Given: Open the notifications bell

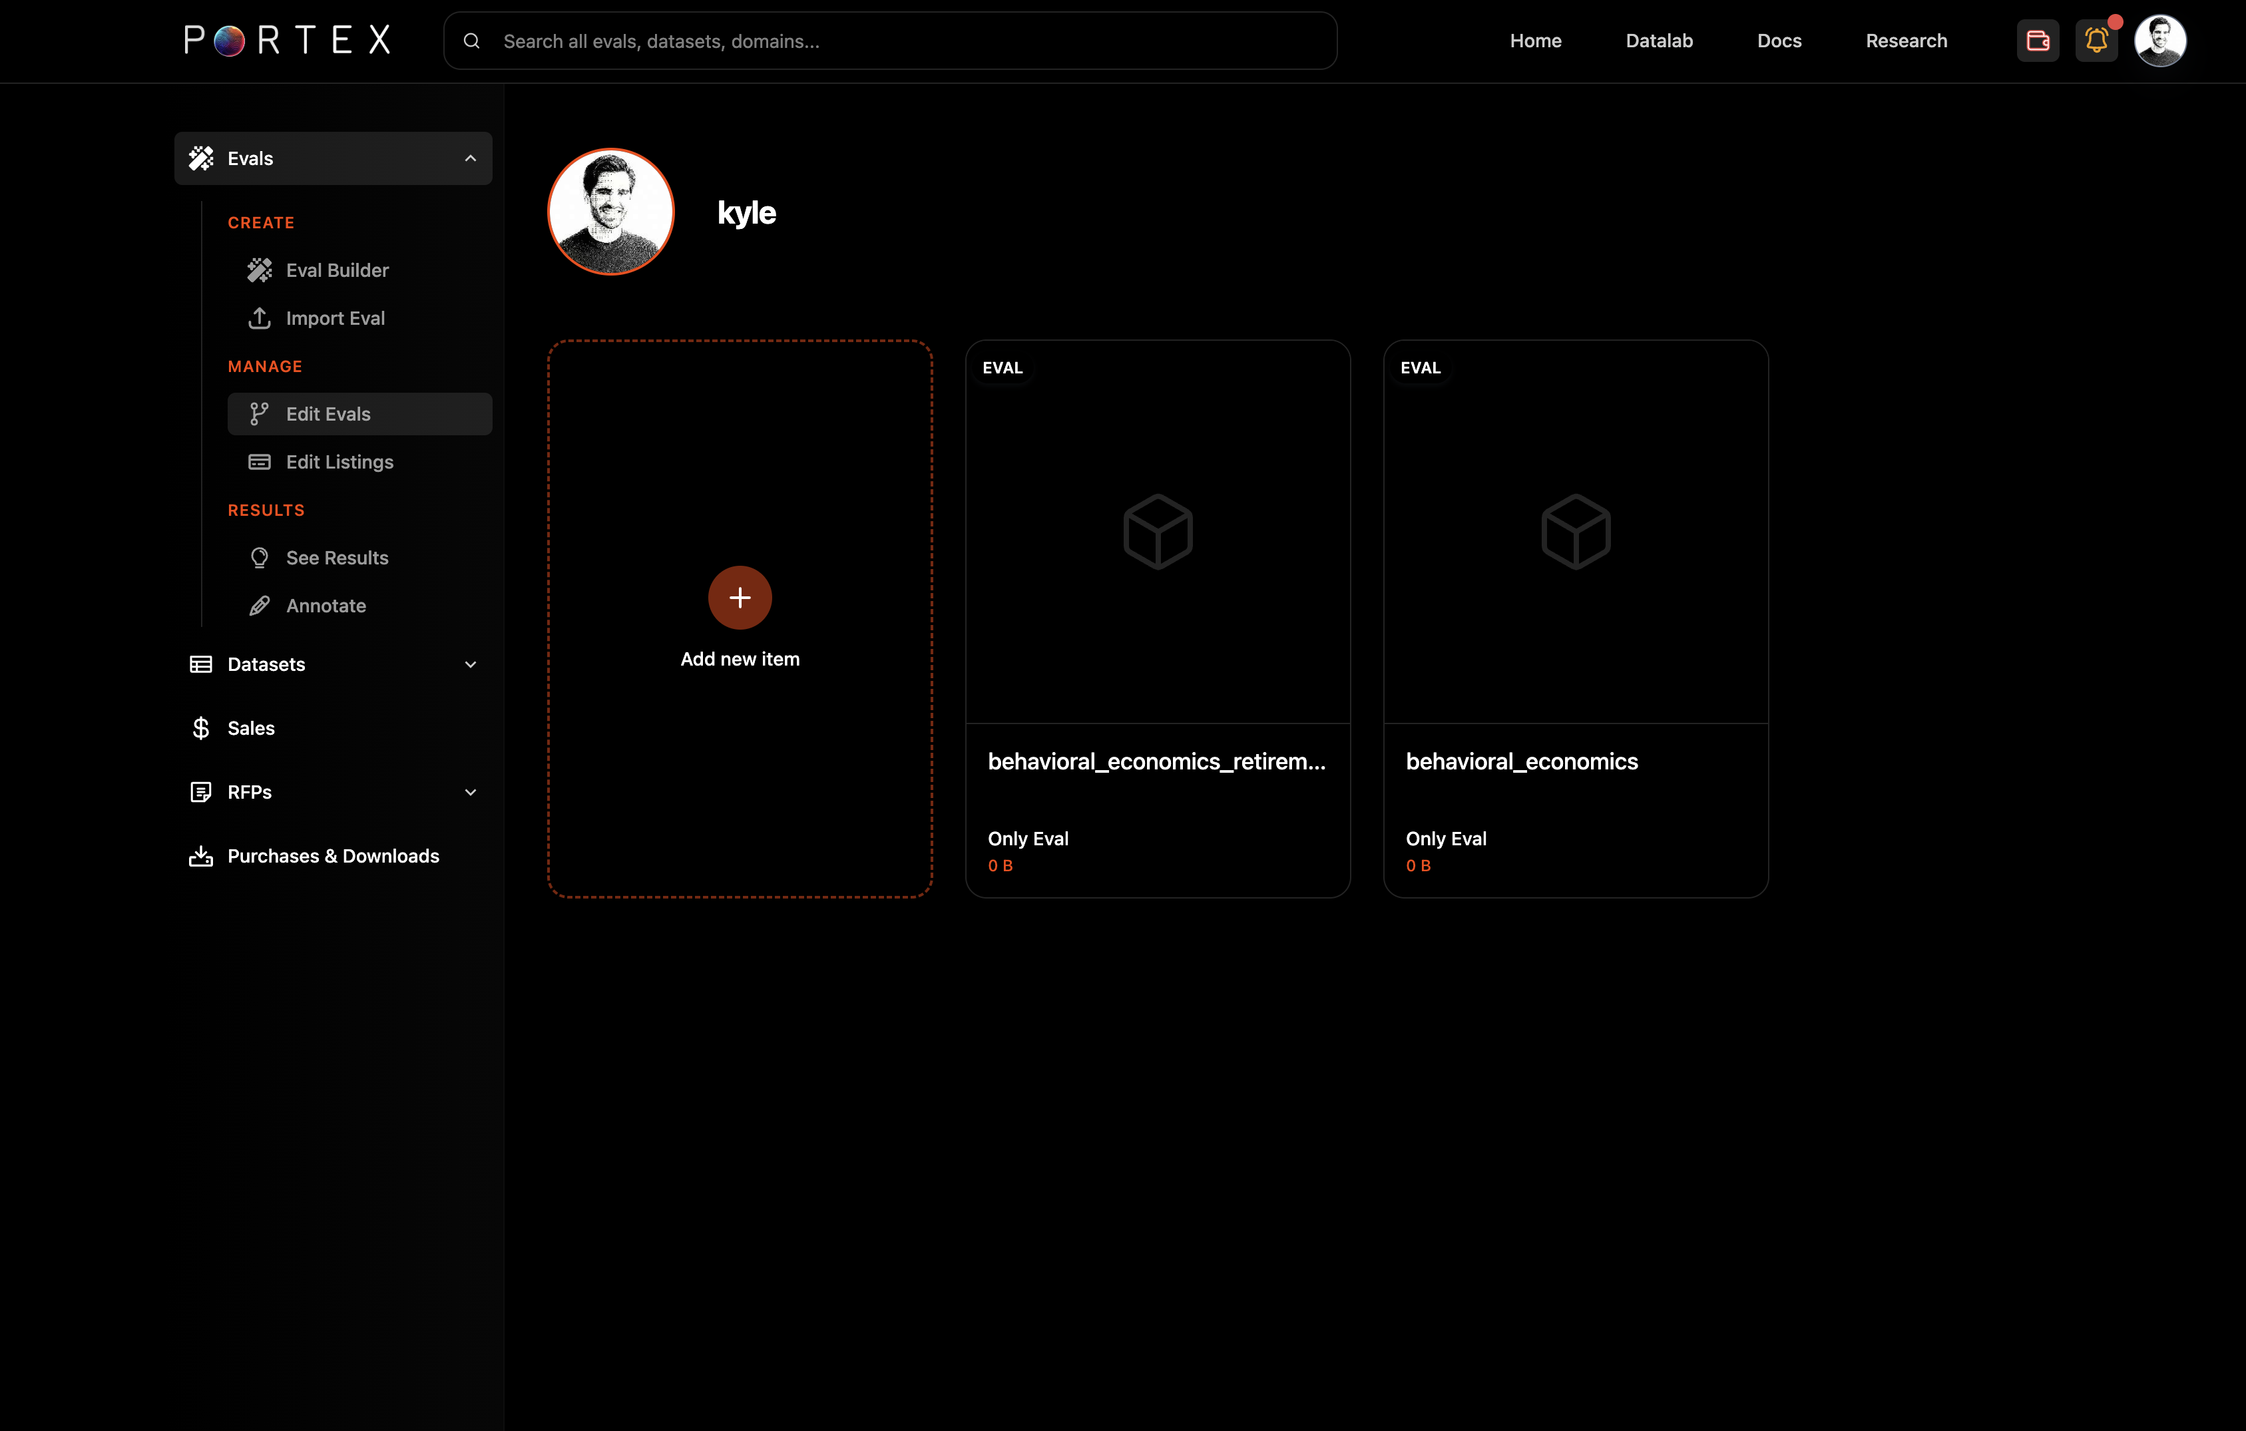Looking at the screenshot, I should click(2096, 41).
